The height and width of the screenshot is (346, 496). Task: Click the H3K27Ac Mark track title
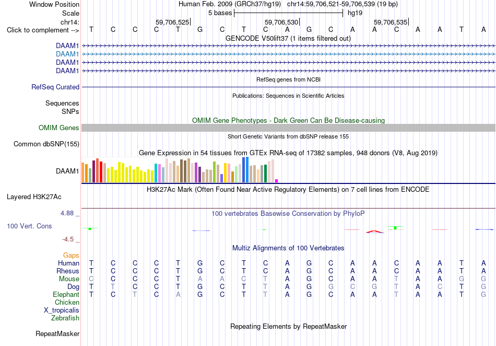(x=288, y=190)
